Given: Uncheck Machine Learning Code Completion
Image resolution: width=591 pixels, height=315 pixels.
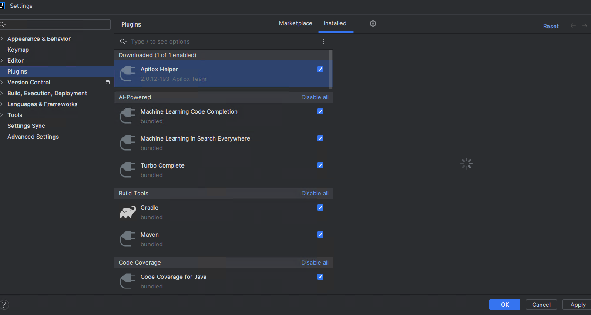Looking at the screenshot, I should [320, 111].
